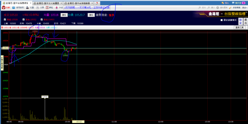248x124 pixels.
Task: Click the new-tab page icon
Action: tap(97, 3)
